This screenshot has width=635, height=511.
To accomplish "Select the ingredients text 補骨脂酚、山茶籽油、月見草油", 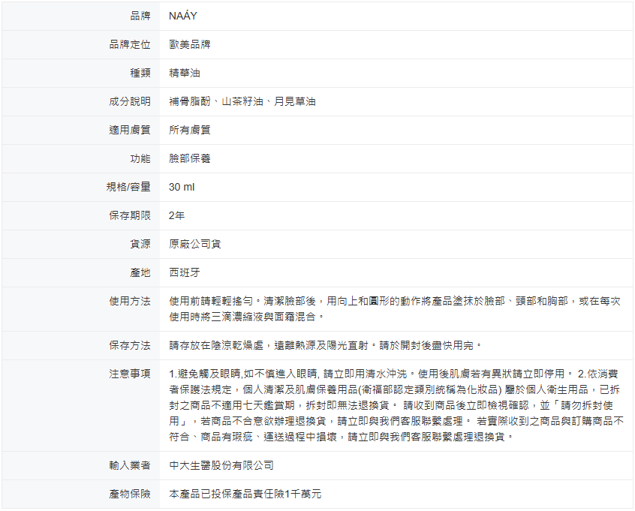I will [x=242, y=101].
